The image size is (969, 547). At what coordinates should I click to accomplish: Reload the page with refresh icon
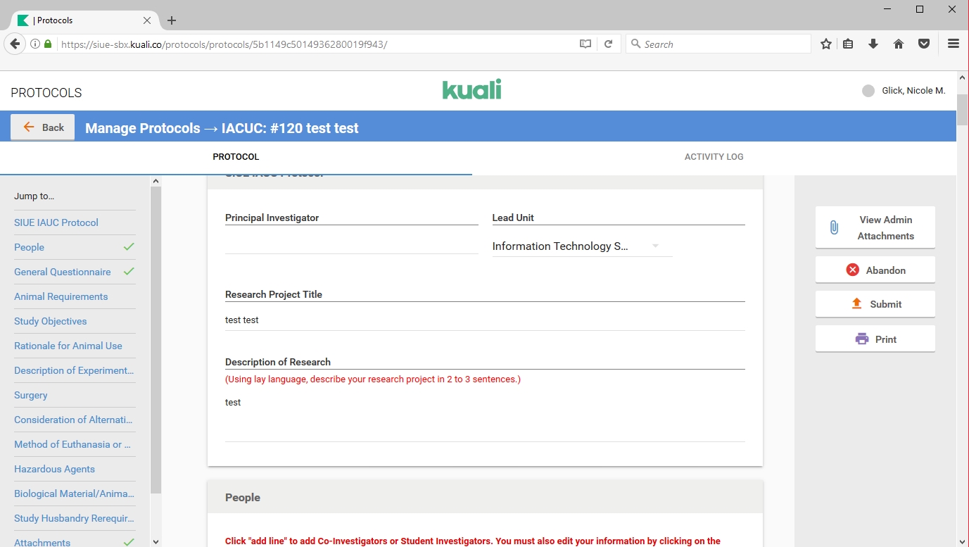click(608, 44)
